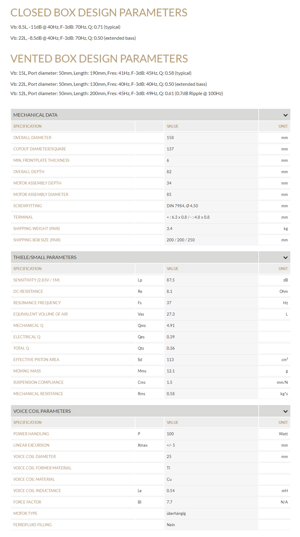Click the Thiele/Small Parameters header
This screenshot has height=537, width=300.
(x=45, y=257)
